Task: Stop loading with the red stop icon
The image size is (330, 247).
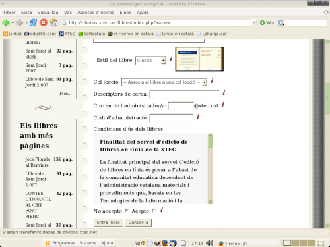Action: tap(44, 22)
